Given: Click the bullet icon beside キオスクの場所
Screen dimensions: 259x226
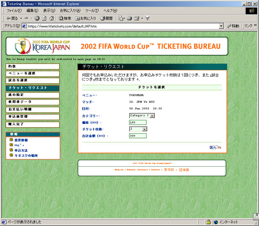Looking at the screenshot, I should pyautogui.click(x=11, y=155).
